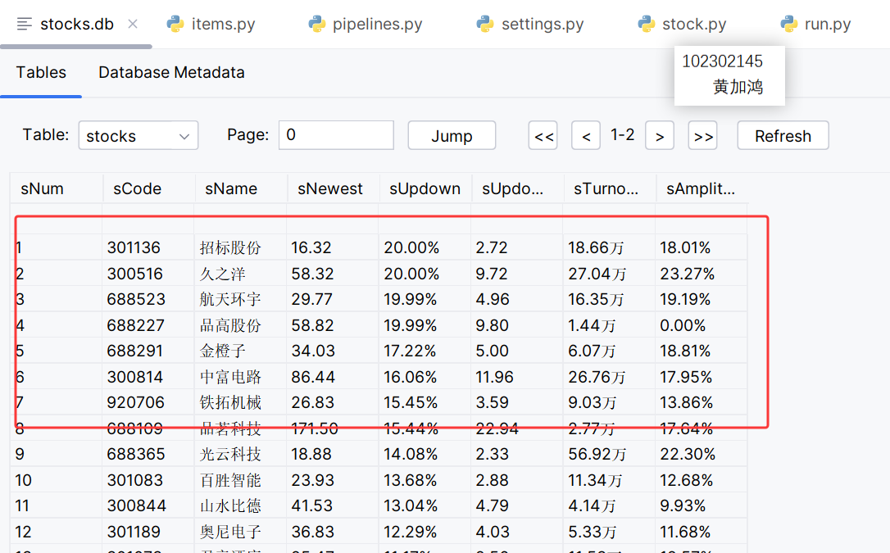This screenshot has height=553, width=890.
Task: Select the Tables tab
Action: 41,72
